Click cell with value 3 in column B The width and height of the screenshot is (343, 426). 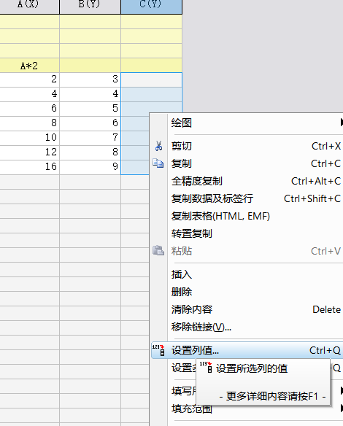coord(90,80)
